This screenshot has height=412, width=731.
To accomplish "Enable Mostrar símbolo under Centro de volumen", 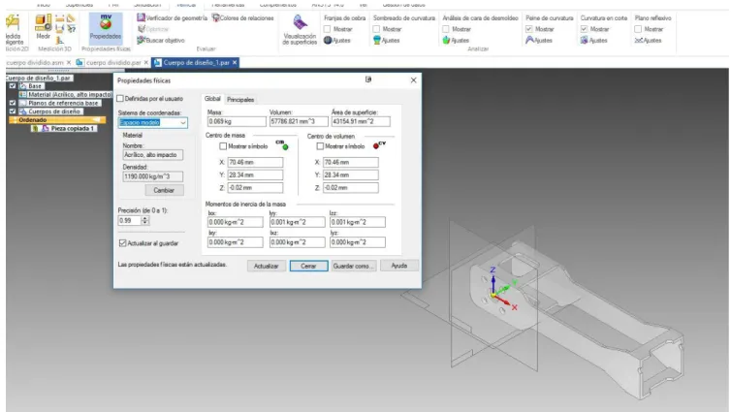I will (x=320, y=146).
